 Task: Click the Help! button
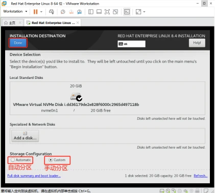coord(197,43)
